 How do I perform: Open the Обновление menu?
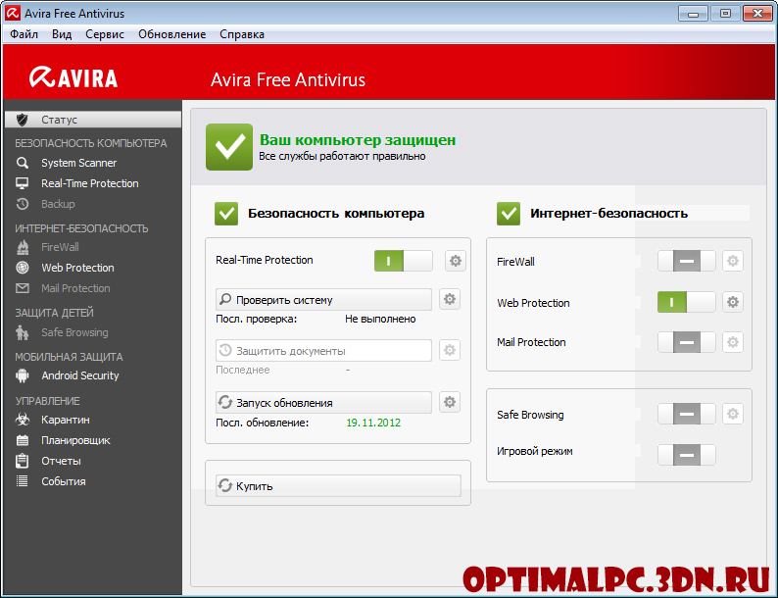click(172, 34)
